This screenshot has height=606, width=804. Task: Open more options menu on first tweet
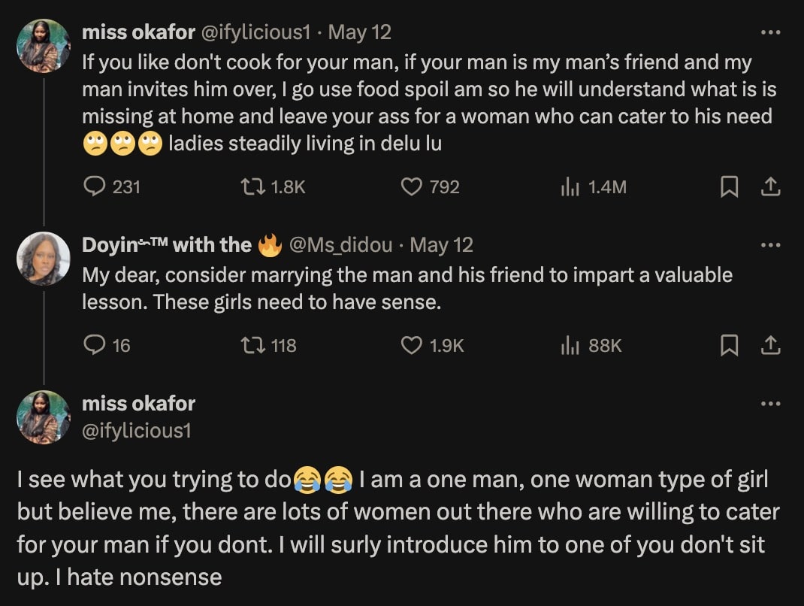click(771, 32)
